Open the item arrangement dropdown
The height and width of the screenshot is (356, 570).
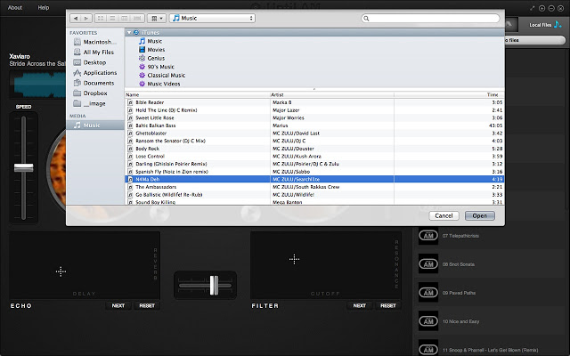coord(157,18)
